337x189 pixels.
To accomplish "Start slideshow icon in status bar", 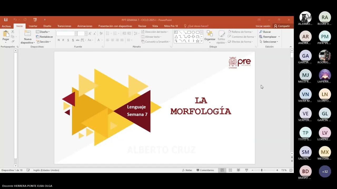I will 246,170.
